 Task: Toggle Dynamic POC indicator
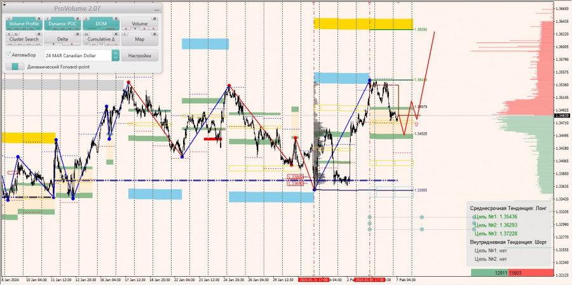point(63,23)
